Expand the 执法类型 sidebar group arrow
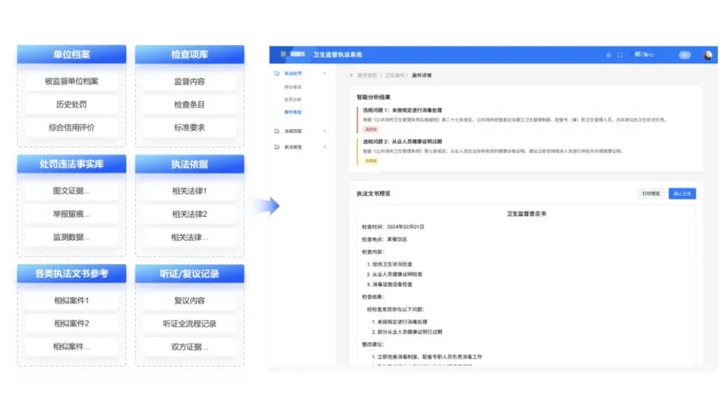The height and width of the screenshot is (406, 728). pyautogui.click(x=324, y=147)
